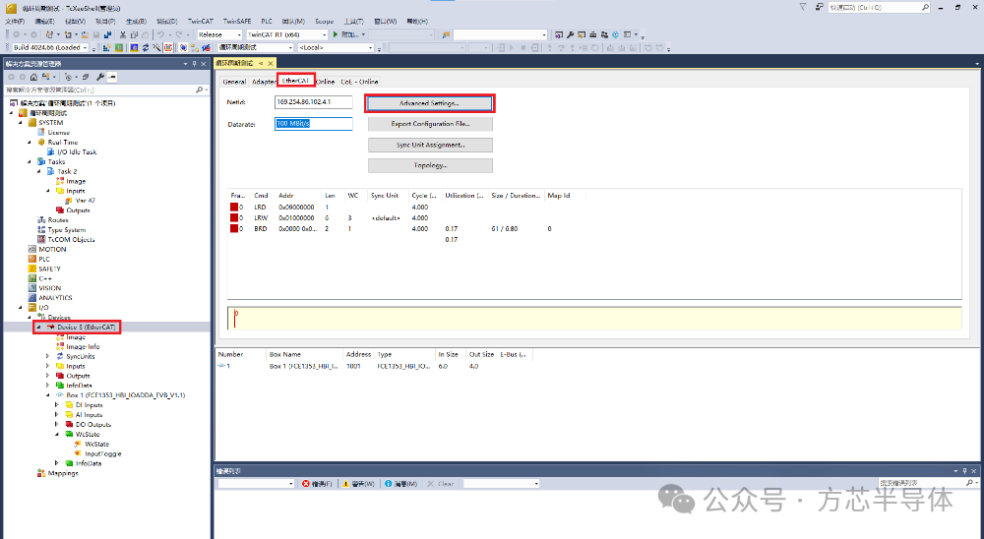984x539 pixels.
Task: Click the C++ node icon
Action: tap(32, 278)
